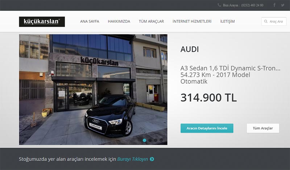Open the İNTERNET HİZMETLERİ menu
The image size is (290, 170).
coord(192,21)
